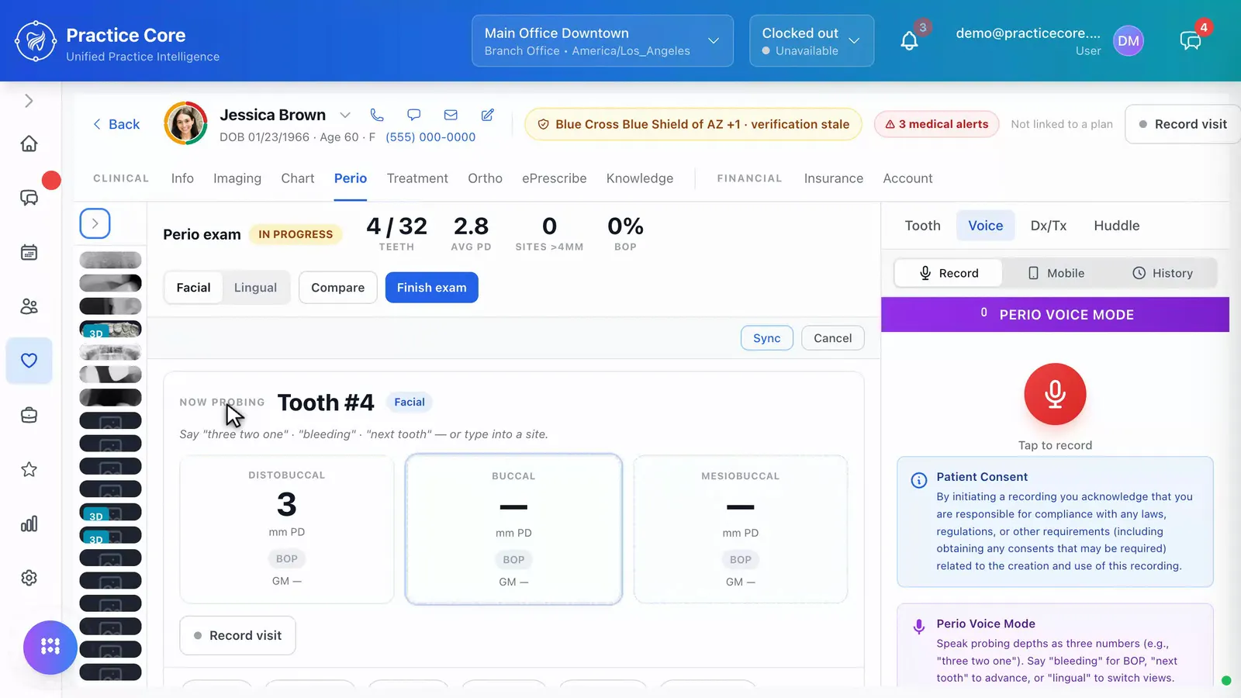This screenshot has height=698, width=1241.
Task: Expand the left sidebar with arrow
Action: pyautogui.click(x=29, y=101)
